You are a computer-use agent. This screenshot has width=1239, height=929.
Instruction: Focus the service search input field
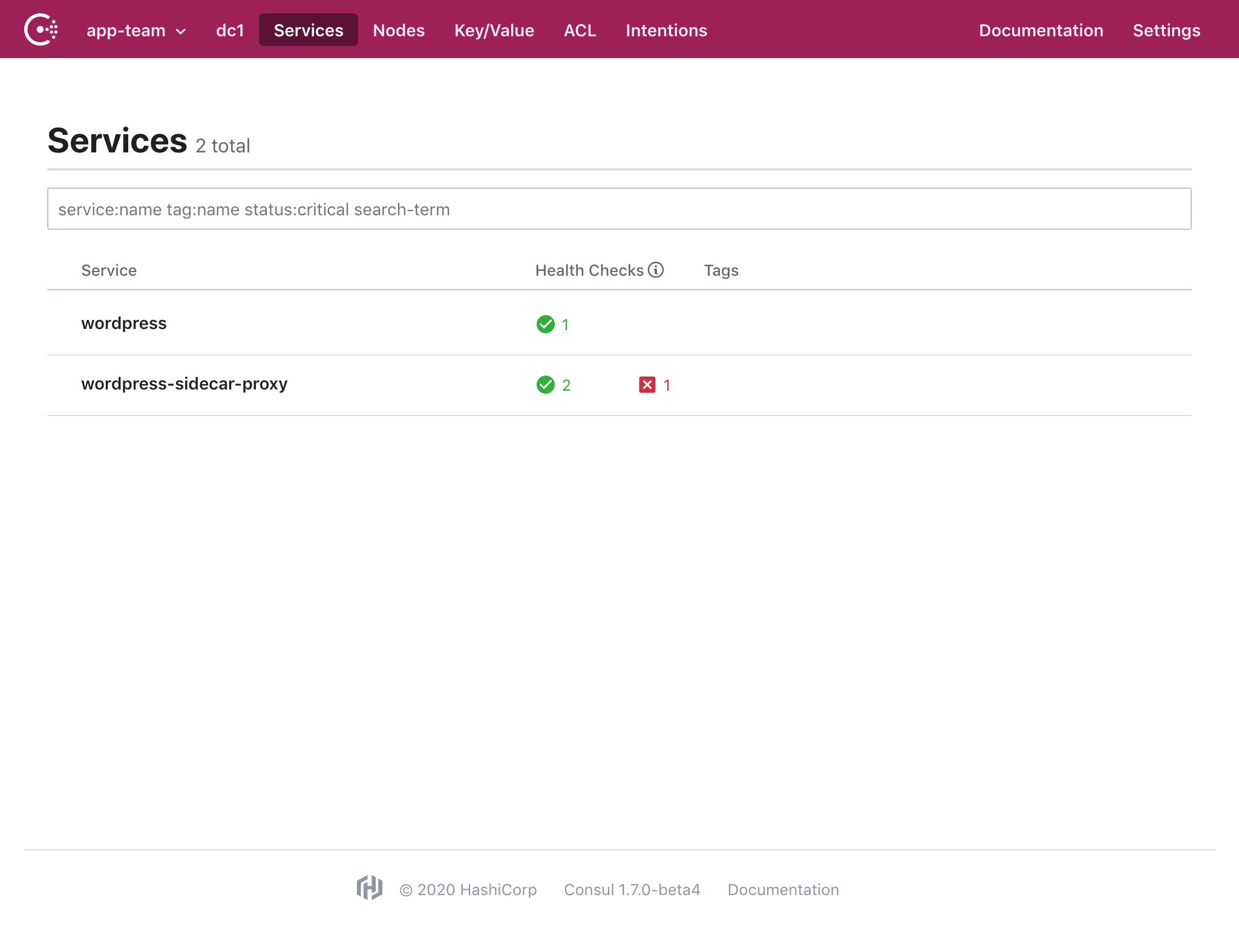(619, 209)
